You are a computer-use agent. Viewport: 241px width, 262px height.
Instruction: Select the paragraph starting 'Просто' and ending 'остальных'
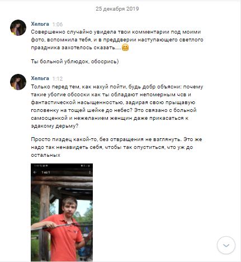[116, 147]
